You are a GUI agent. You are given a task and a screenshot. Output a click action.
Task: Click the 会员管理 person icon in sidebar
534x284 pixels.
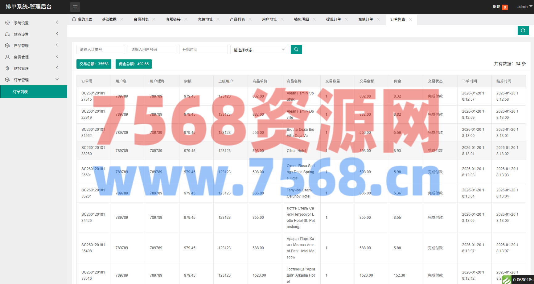7,57
